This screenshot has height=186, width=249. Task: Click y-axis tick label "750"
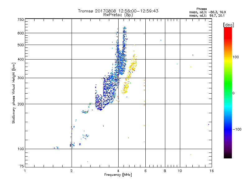[21, 20]
